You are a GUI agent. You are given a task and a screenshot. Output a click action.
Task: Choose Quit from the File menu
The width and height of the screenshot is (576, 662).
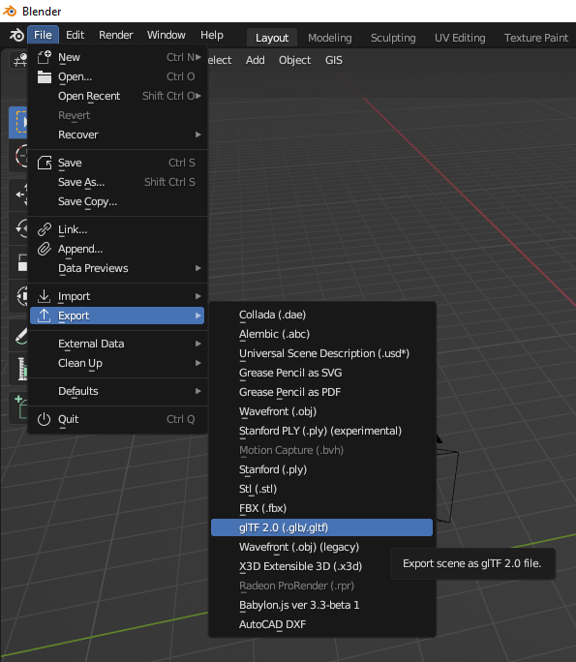pyautogui.click(x=117, y=419)
